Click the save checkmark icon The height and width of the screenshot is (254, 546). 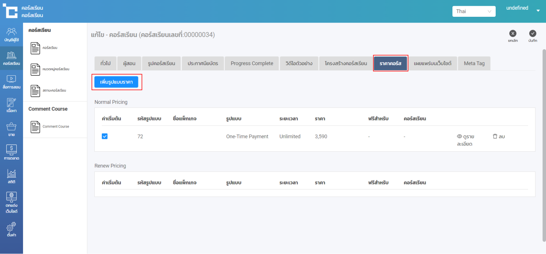point(533,34)
